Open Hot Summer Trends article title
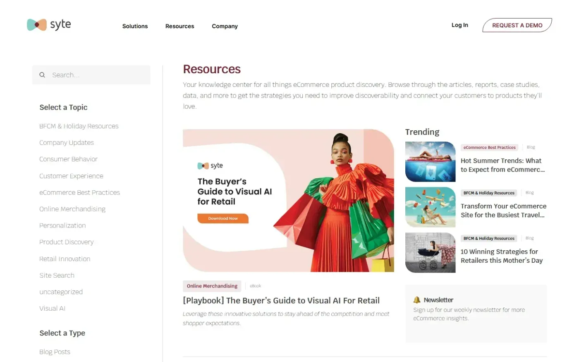Screen dimensions: 579x362 502,165
